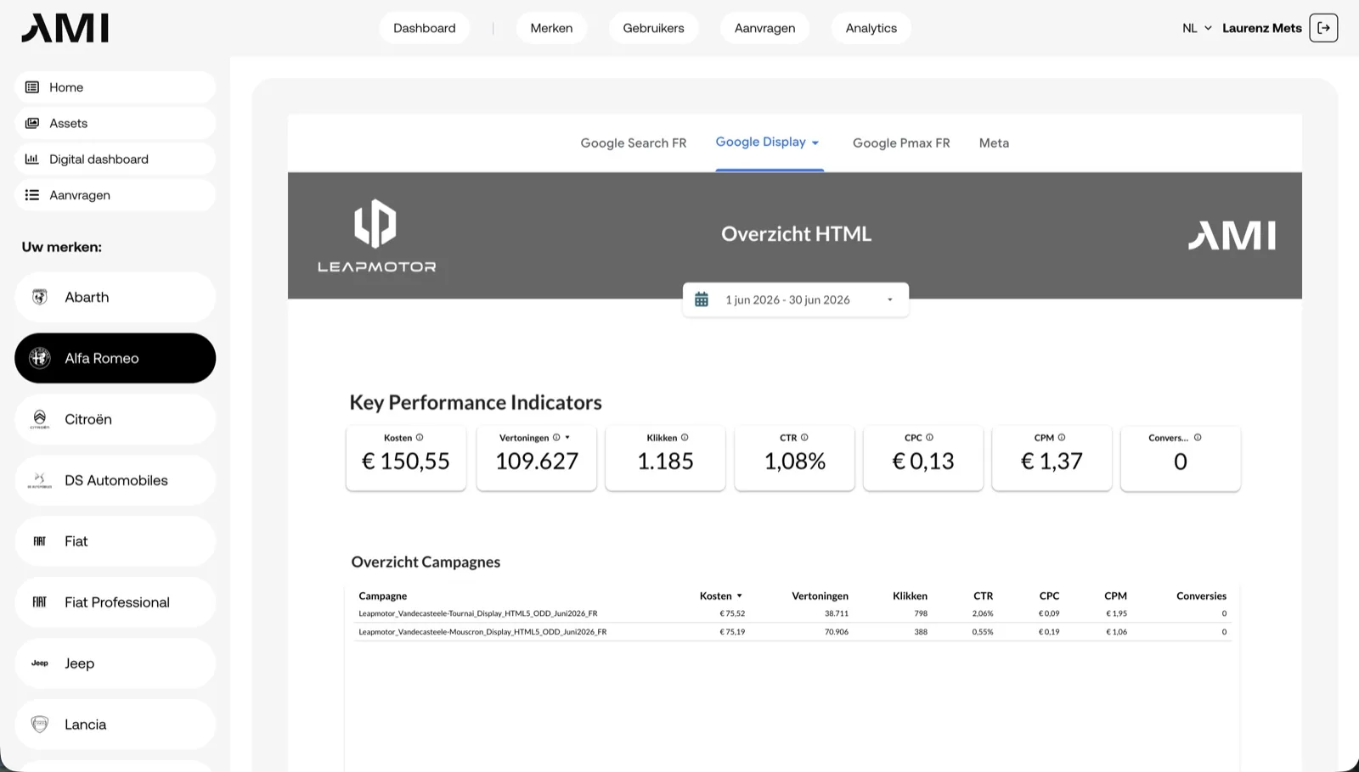Expand the Google Display tab dropdown arrow
The image size is (1359, 772).
click(815, 143)
